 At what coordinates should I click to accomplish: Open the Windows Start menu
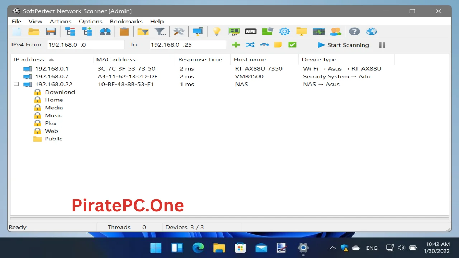point(156,248)
